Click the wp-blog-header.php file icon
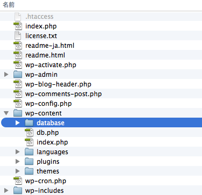Viewport: 202px width, 195px height. (18, 84)
